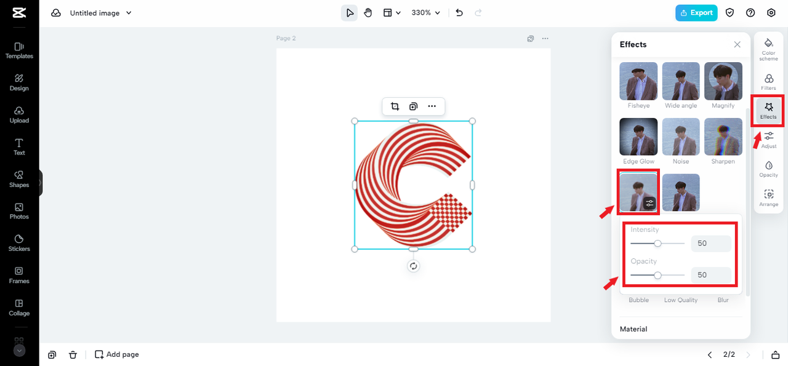Collapse the left side panel handle
This screenshot has height=366, width=788.
[41, 183]
